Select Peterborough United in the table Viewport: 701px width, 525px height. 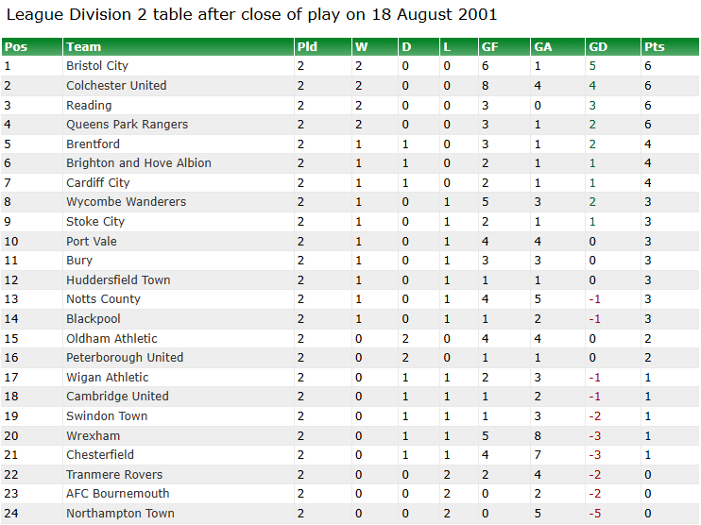(125, 358)
